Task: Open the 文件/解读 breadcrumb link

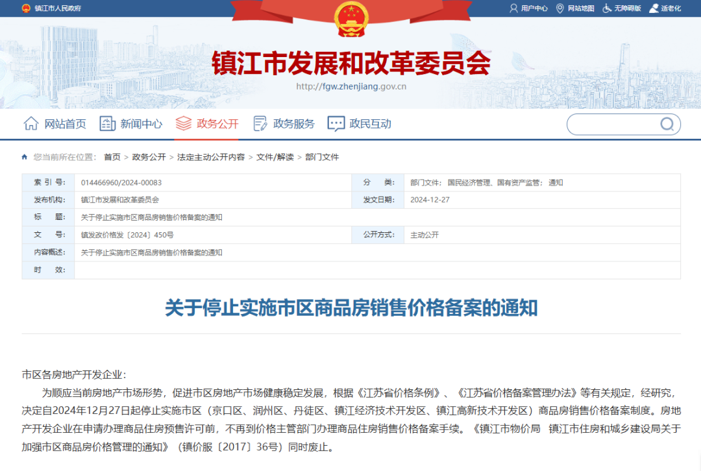Action: pyautogui.click(x=275, y=157)
